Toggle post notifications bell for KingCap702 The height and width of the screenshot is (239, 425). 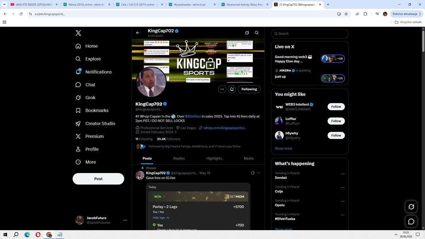pyautogui.click(x=232, y=89)
